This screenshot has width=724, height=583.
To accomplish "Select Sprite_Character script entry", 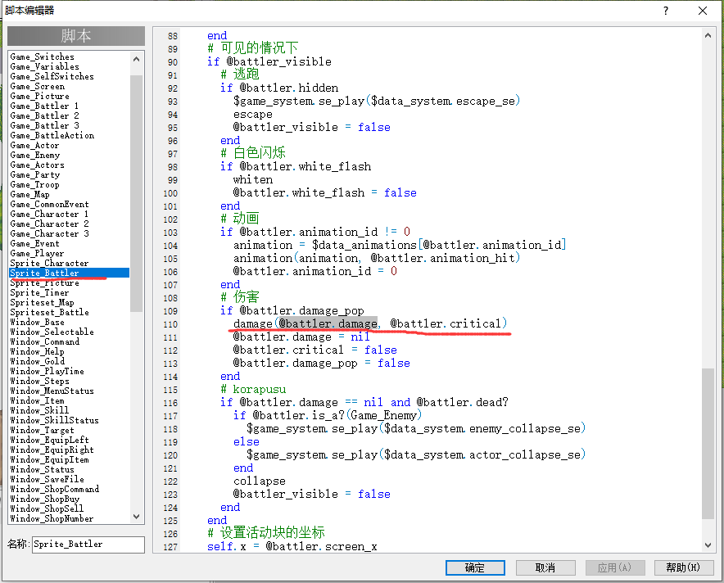I will [x=49, y=263].
